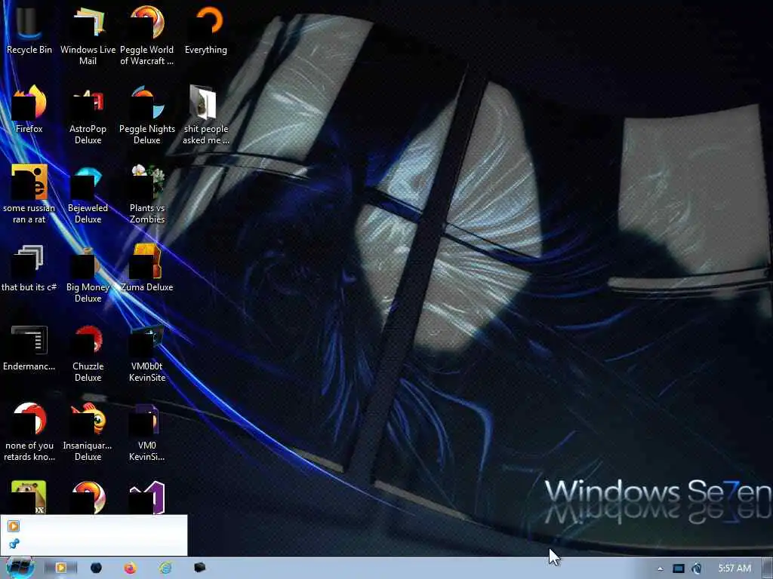Select the Peggle World of Warcraft shortcut
Image resolution: width=773 pixels, height=579 pixels.
pos(147,35)
